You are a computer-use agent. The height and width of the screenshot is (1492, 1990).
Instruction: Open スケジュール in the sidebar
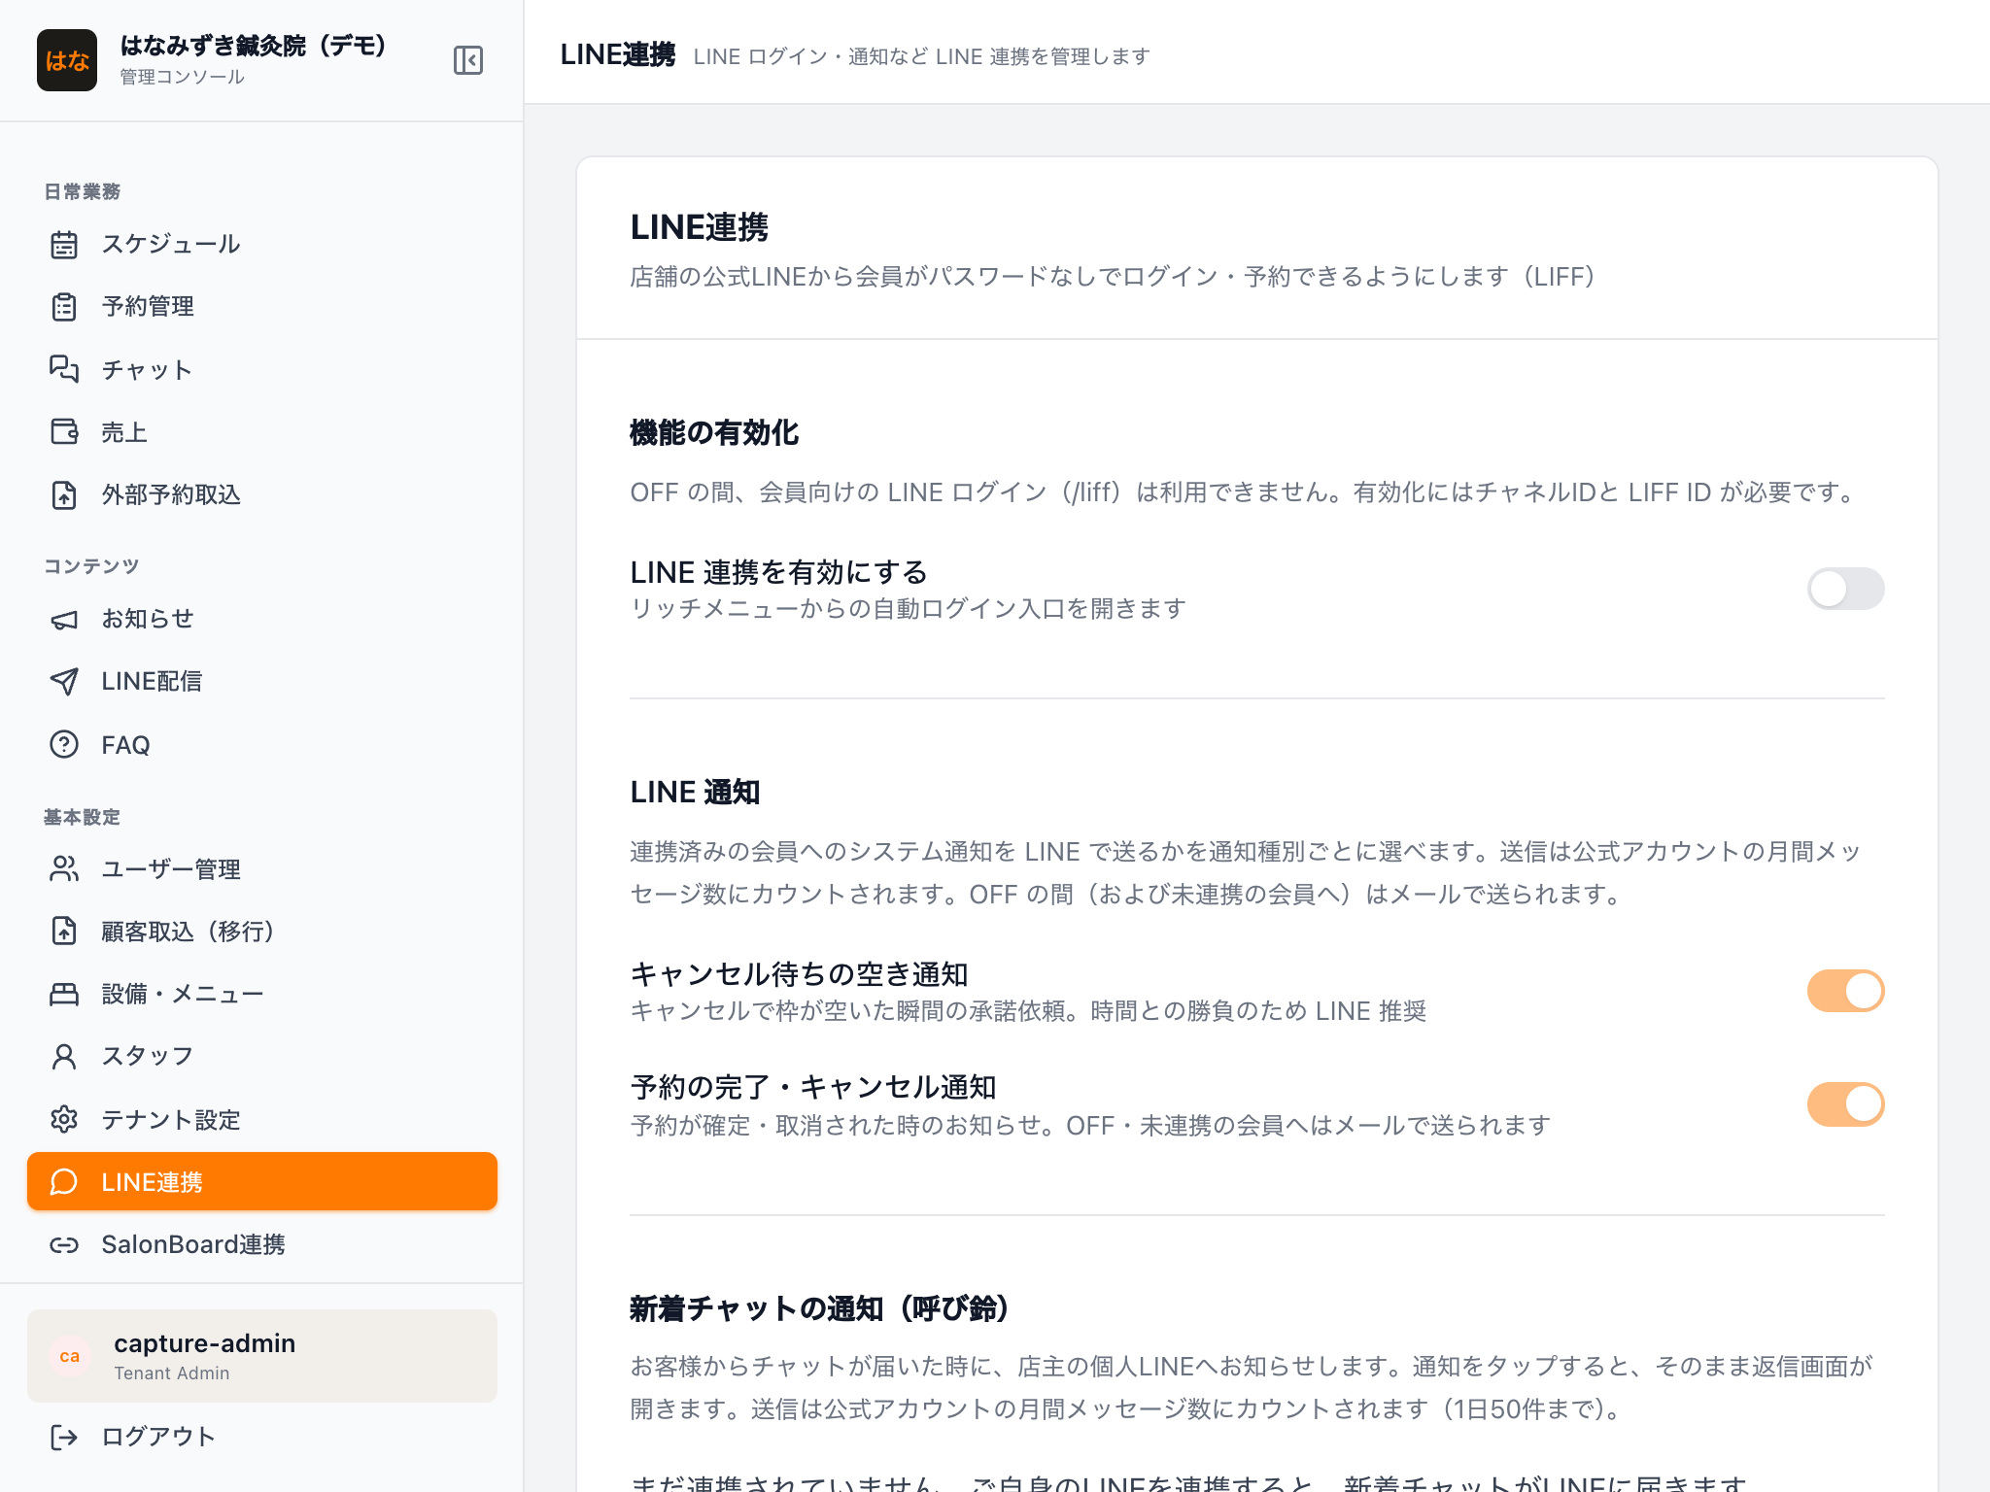(262, 244)
